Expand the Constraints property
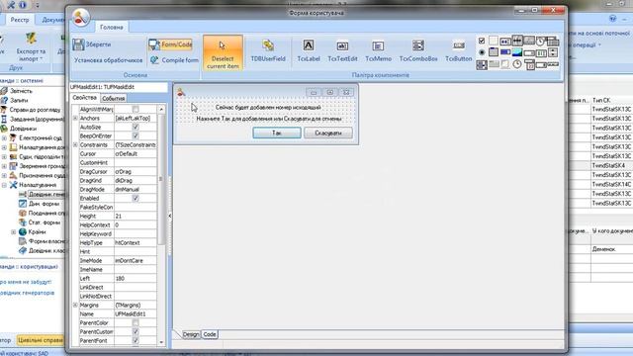 75,145
